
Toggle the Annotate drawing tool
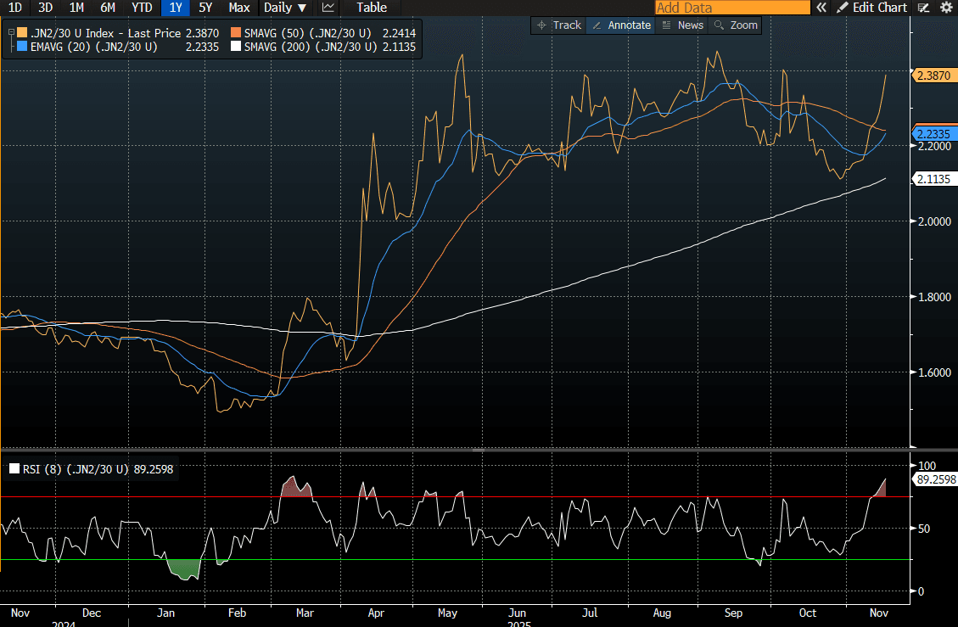click(621, 25)
